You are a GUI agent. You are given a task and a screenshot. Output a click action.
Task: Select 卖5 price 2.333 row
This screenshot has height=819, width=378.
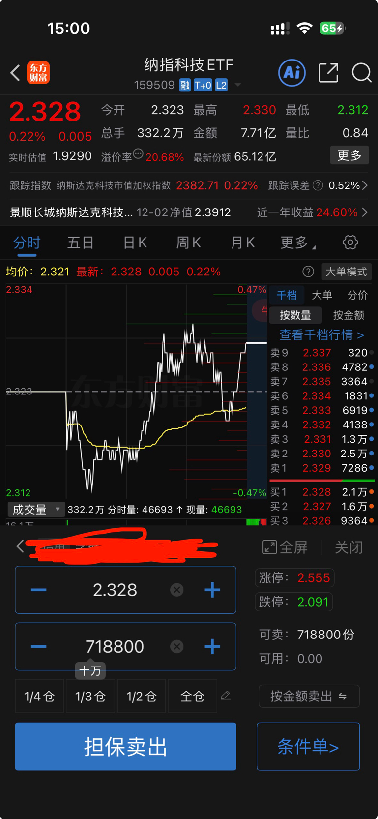(x=322, y=410)
